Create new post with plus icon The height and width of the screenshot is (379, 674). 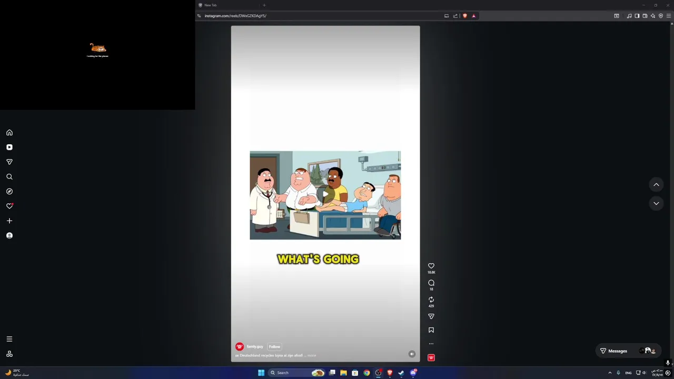pyautogui.click(x=9, y=221)
